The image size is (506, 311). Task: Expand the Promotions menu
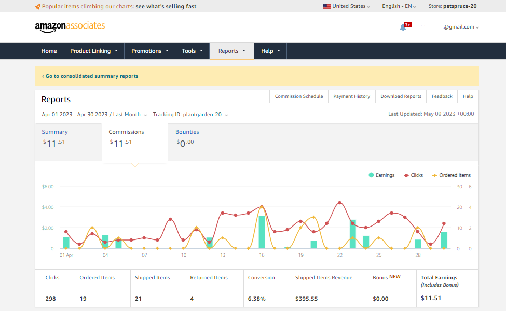150,51
